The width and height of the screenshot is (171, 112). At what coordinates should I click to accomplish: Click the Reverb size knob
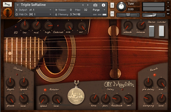tap(161, 83)
